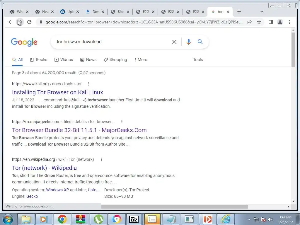The image size is (300, 225).
Task: Share this page from the address bar
Action: [250, 22]
